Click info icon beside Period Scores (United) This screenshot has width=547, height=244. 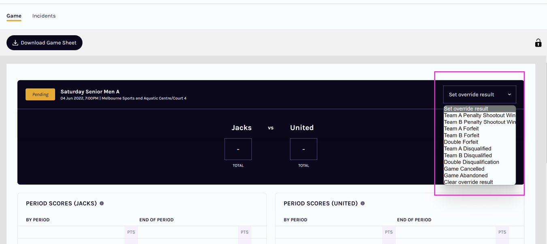coord(363,203)
